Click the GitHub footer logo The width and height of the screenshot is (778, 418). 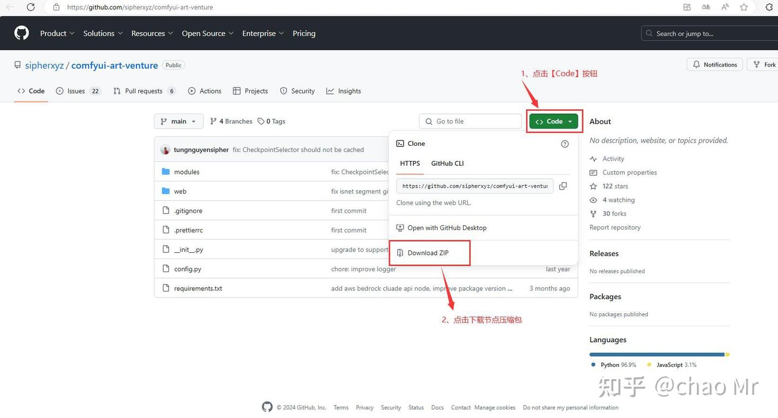(267, 407)
